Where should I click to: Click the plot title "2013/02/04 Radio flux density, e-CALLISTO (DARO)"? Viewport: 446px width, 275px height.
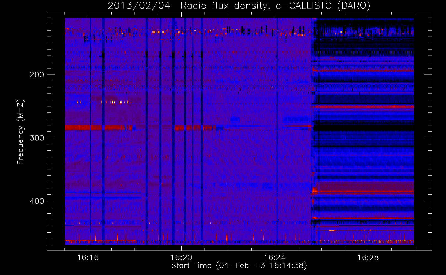pyautogui.click(x=239, y=5)
